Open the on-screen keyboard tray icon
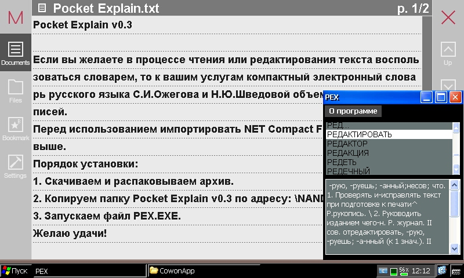The height and width of the screenshot is (278, 464). tap(456, 271)
